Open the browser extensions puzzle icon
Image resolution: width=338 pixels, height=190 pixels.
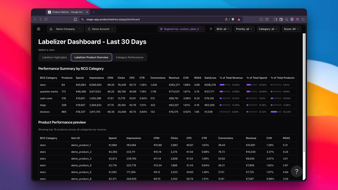click(261, 19)
